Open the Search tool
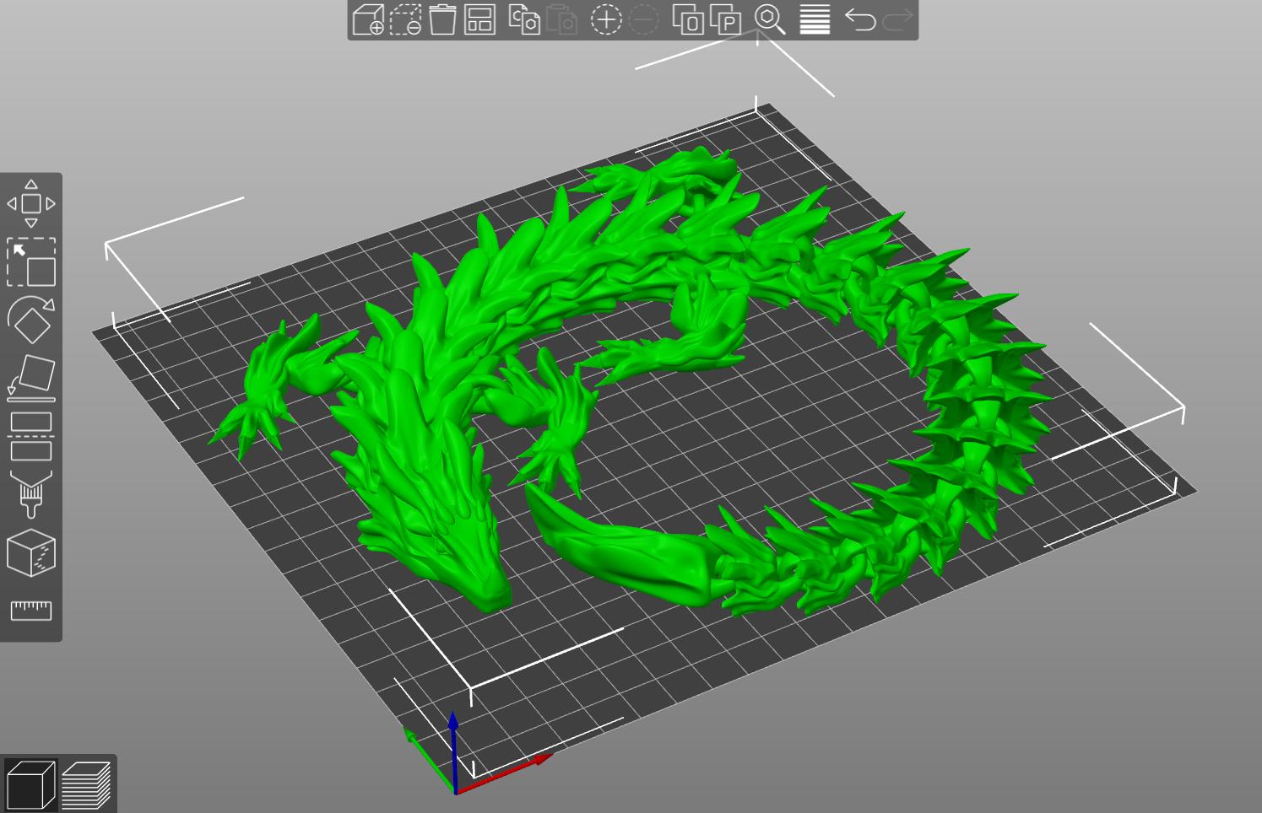The width and height of the screenshot is (1262, 813). pyautogui.click(x=770, y=23)
